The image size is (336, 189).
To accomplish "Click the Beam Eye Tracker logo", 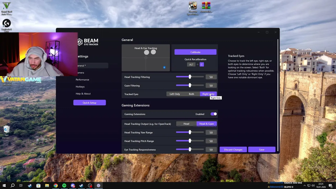I will [88, 42].
